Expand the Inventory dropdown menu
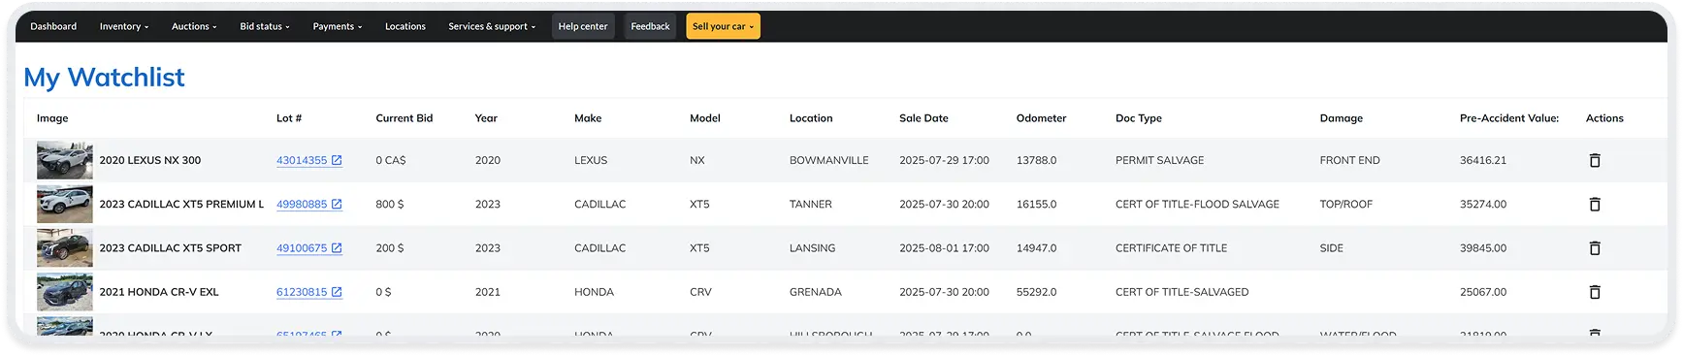The width and height of the screenshot is (1683, 356). (x=124, y=26)
